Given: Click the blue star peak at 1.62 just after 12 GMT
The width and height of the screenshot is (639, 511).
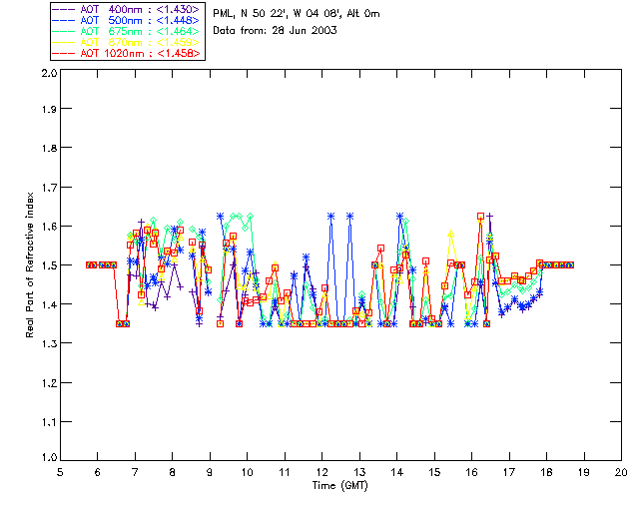Looking at the screenshot, I should [x=330, y=216].
